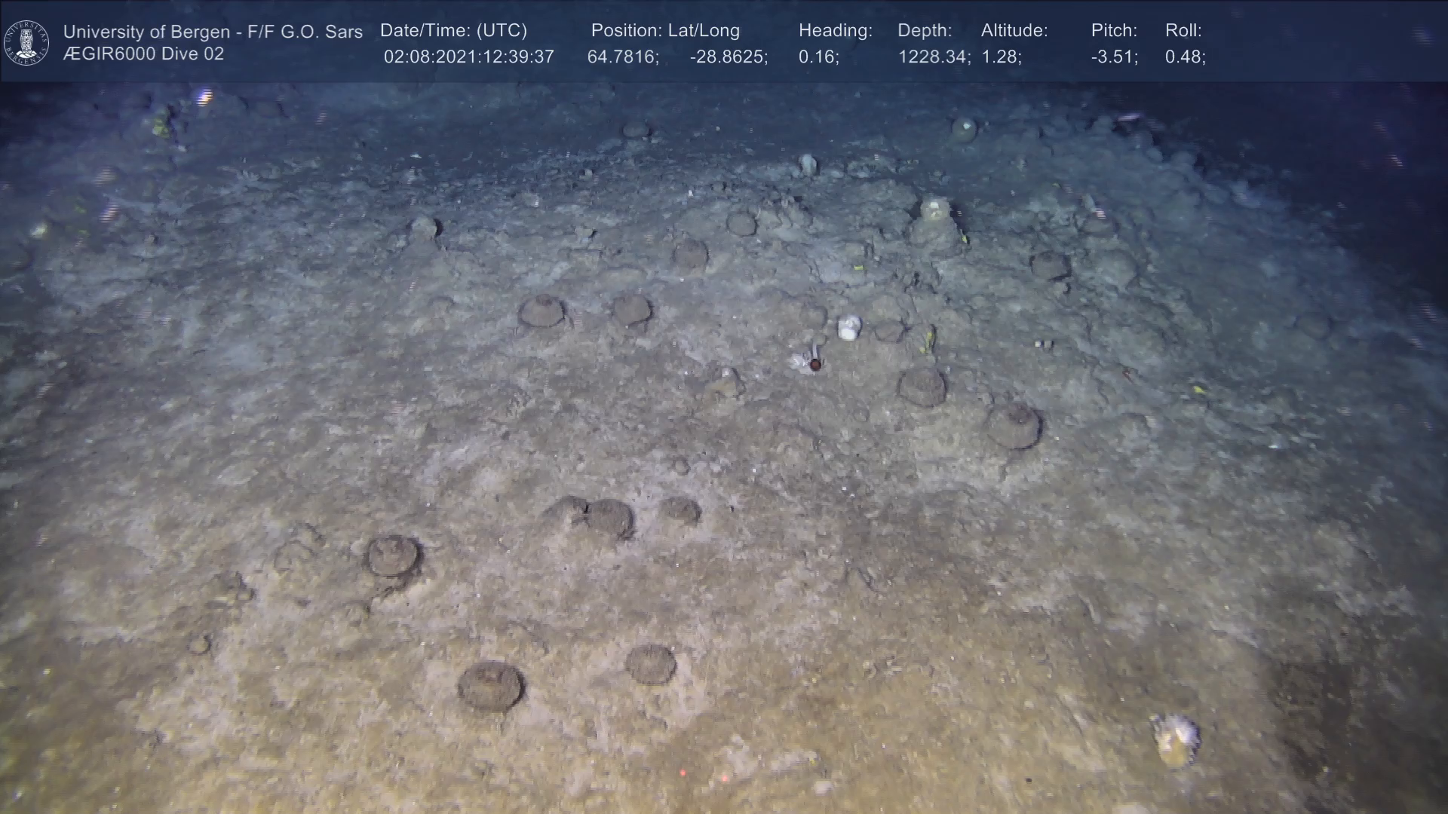
Task: Click the heading value 0.16
Action: [818, 57]
